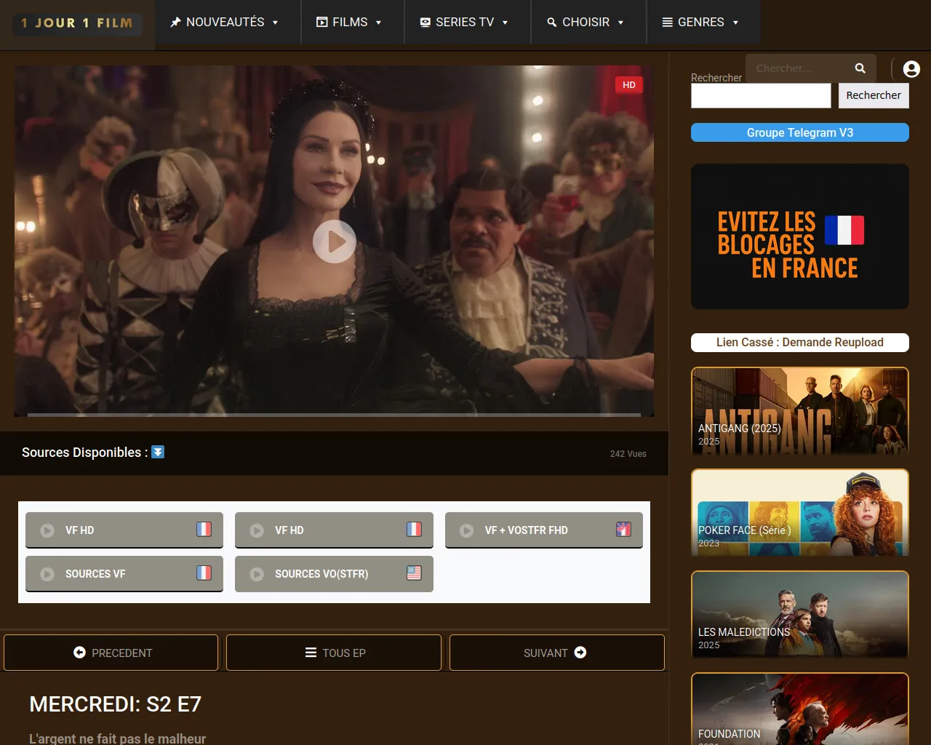Go to the PRECEDENT episode

click(x=111, y=653)
